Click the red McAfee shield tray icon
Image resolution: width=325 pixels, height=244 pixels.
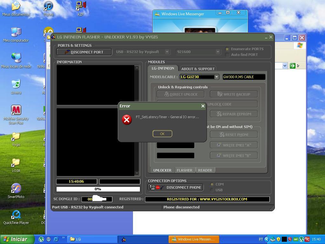pyautogui.click(x=290, y=239)
